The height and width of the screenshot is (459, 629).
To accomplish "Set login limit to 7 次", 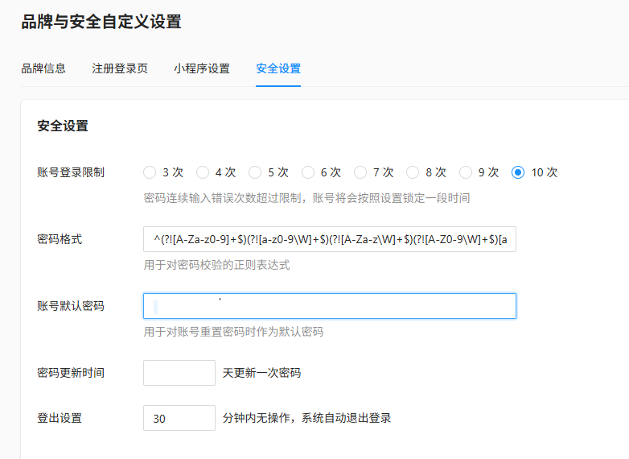I will coord(360,172).
